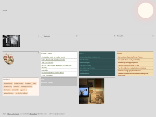Open The Odin Project link
Screen dimensions: 156x117
(47, 63)
